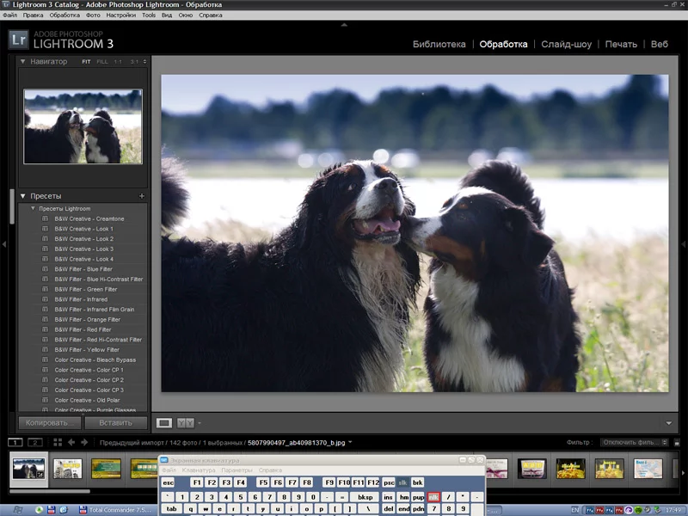This screenshot has width=688, height=516.
Task: Open the Библиотека module
Action: pos(439,44)
